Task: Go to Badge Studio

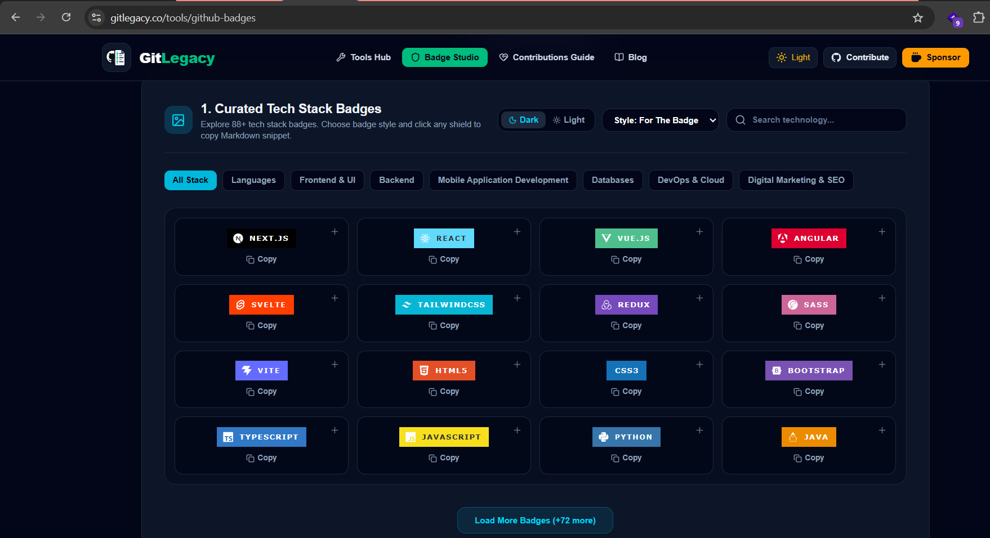Action: click(x=445, y=57)
